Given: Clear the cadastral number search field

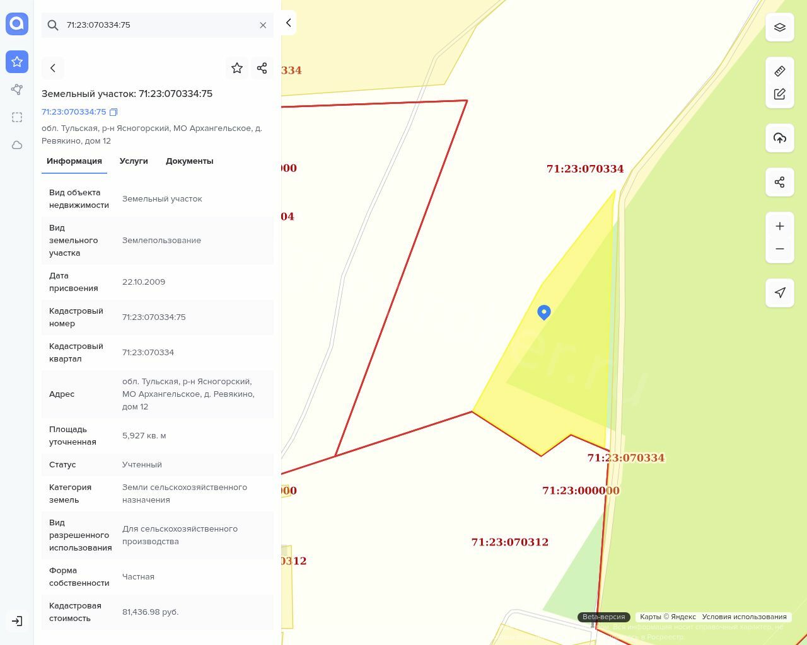Looking at the screenshot, I should [263, 25].
